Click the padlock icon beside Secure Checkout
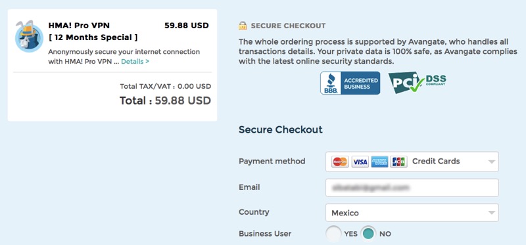The image size is (526, 245). pos(243,26)
